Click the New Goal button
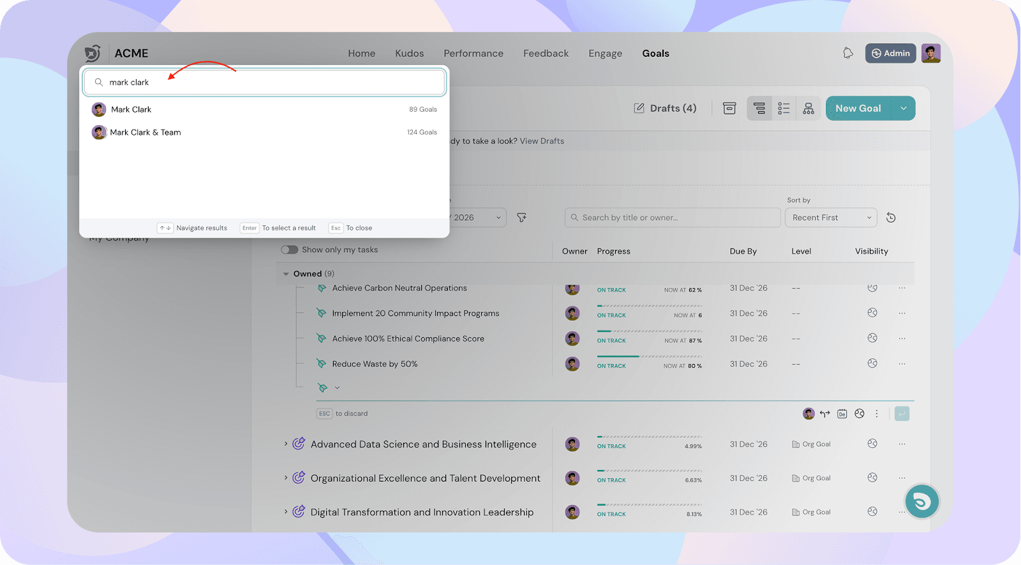The image size is (1021, 565). [x=858, y=109]
